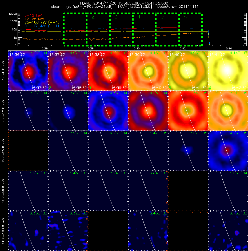This screenshot has height=251, width=248.
Task: Click the xyoffset=[-903.3,-345.6] text
Action: click(x=89, y=7)
